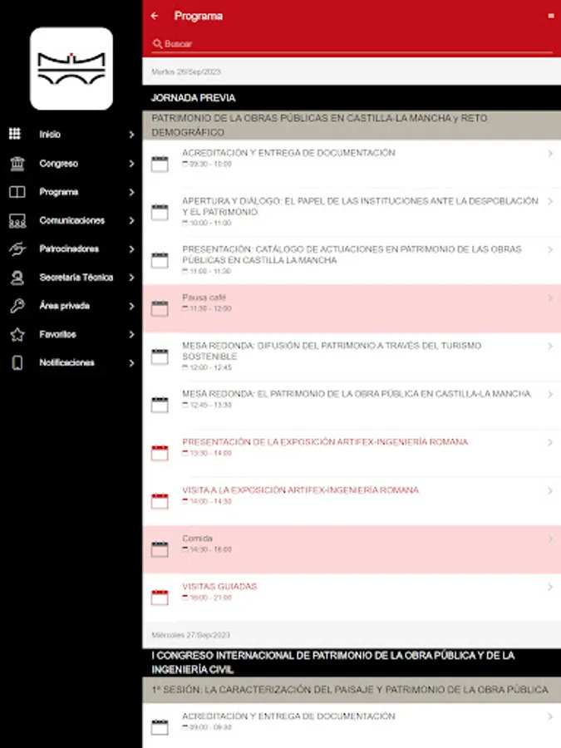
Task: Click the Secretaría Técnica person icon
Action: (x=17, y=277)
